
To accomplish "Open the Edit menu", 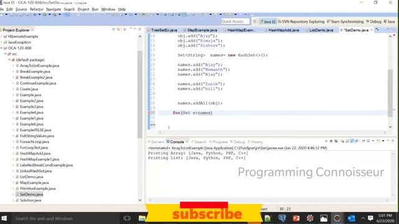I will pos(9,9).
